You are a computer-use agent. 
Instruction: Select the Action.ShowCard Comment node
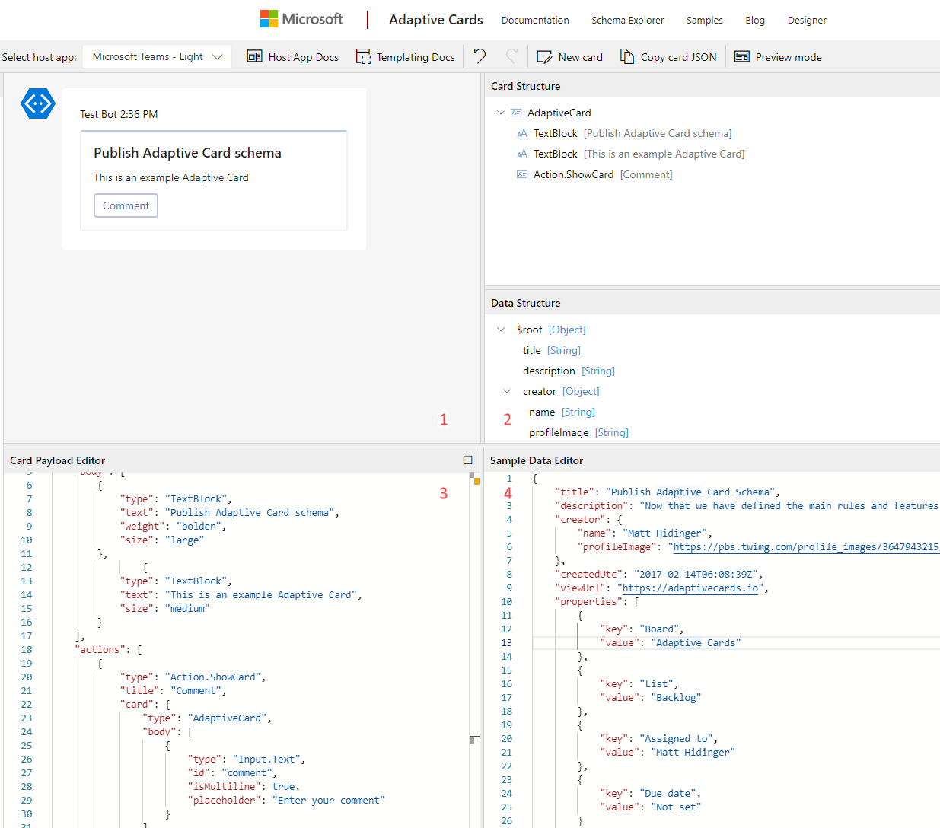[x=603, y=174]
